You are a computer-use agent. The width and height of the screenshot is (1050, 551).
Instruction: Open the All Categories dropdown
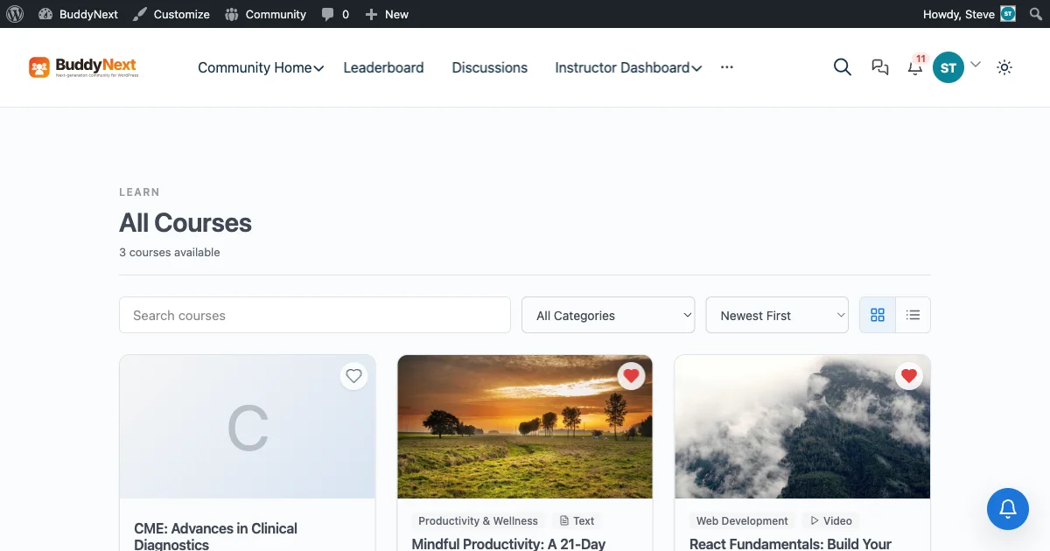(608, 315)
